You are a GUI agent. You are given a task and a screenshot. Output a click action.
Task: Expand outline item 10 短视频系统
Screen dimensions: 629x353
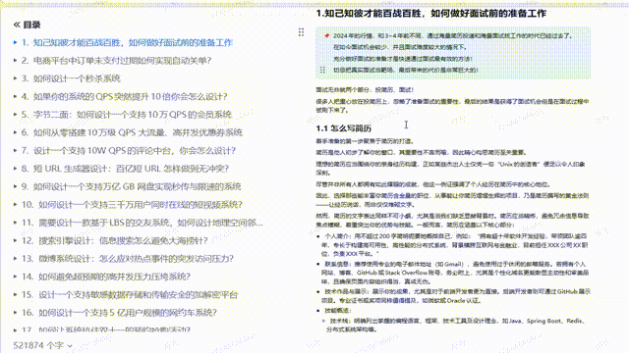16,204
